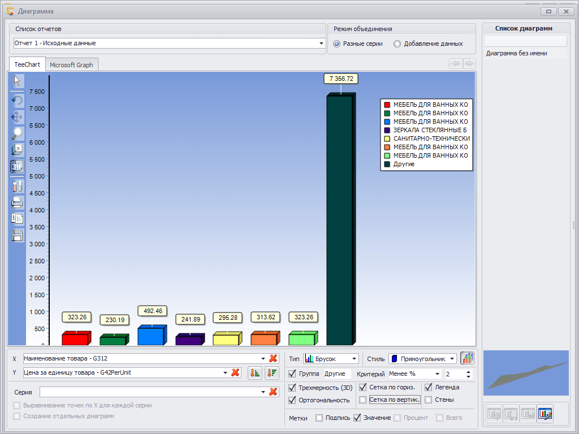Select the Добавление данных radio button
The height and width of the screenshot is (434, 579).
click(x=397, y=44)
